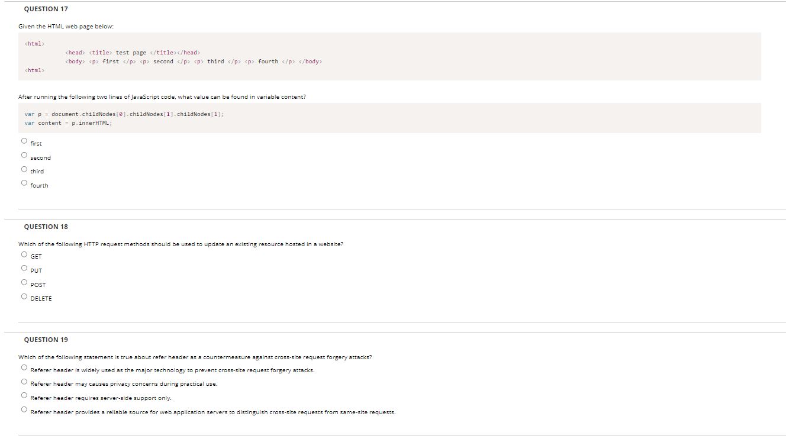Click the QUESTION 17 heading
The width and height of the screenshot is (786, 442).
coord(46,9)
